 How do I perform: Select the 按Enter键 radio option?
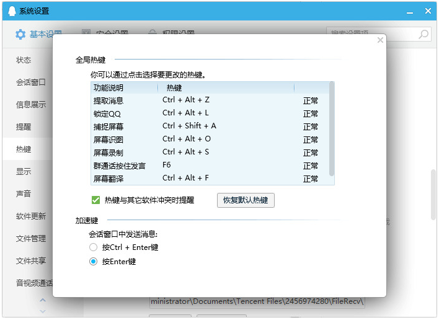coord(93,262)
